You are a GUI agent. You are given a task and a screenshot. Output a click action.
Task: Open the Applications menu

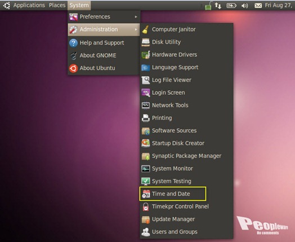coord(29,5)
